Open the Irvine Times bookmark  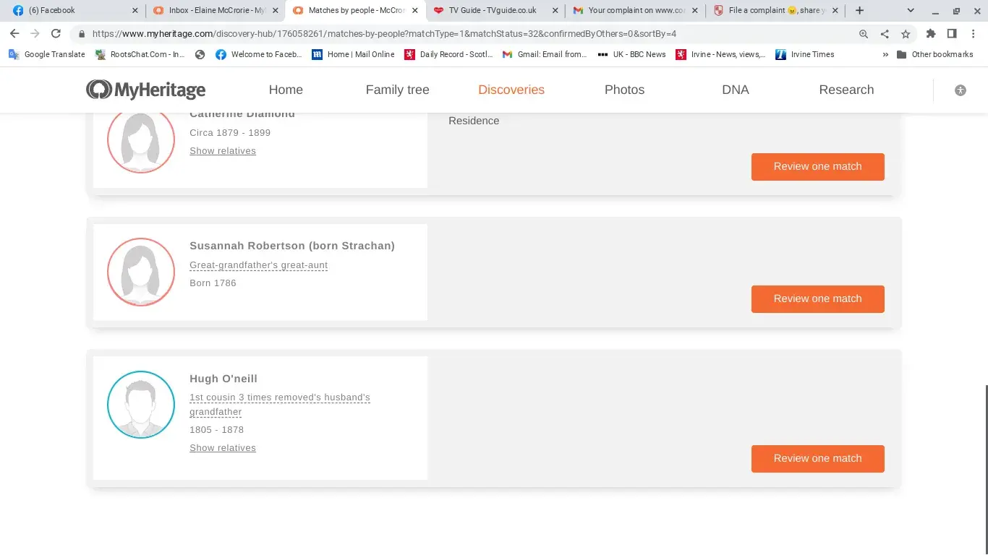(804, 54)
